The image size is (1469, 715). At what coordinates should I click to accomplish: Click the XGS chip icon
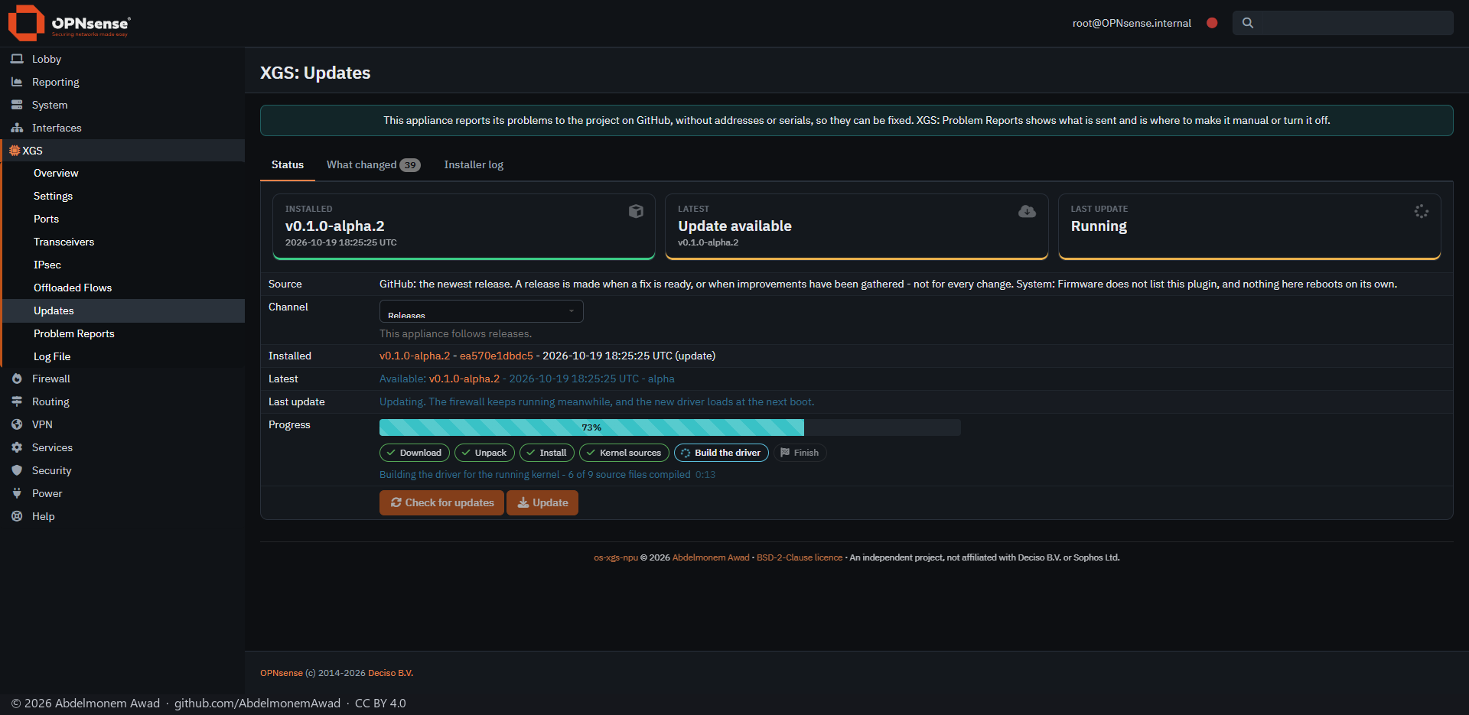tap(15, 151)
